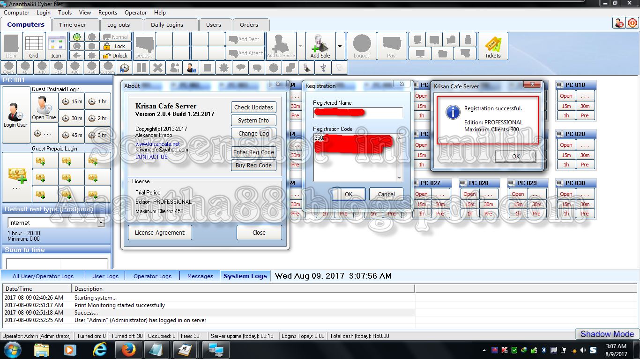
Task: Click the operator user toolbar icon
Action: [x=191, y=68]
